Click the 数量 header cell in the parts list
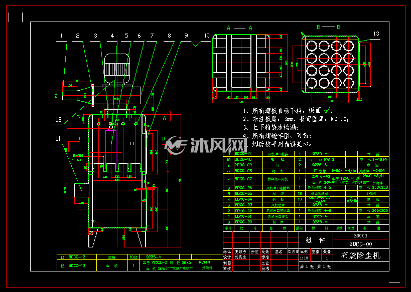 tap(301, 228)
